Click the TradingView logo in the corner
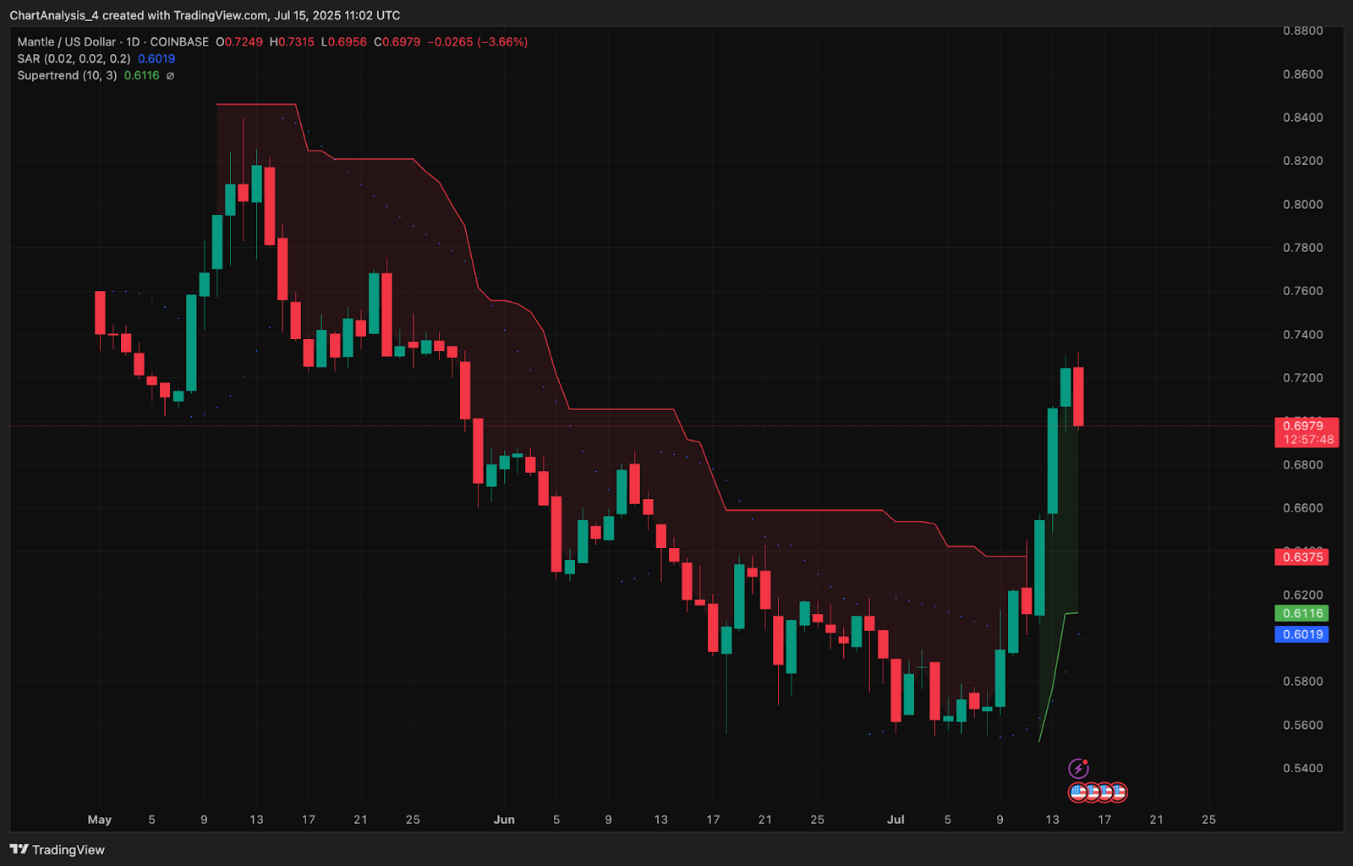1353x866 pixels. pos(58,850)
